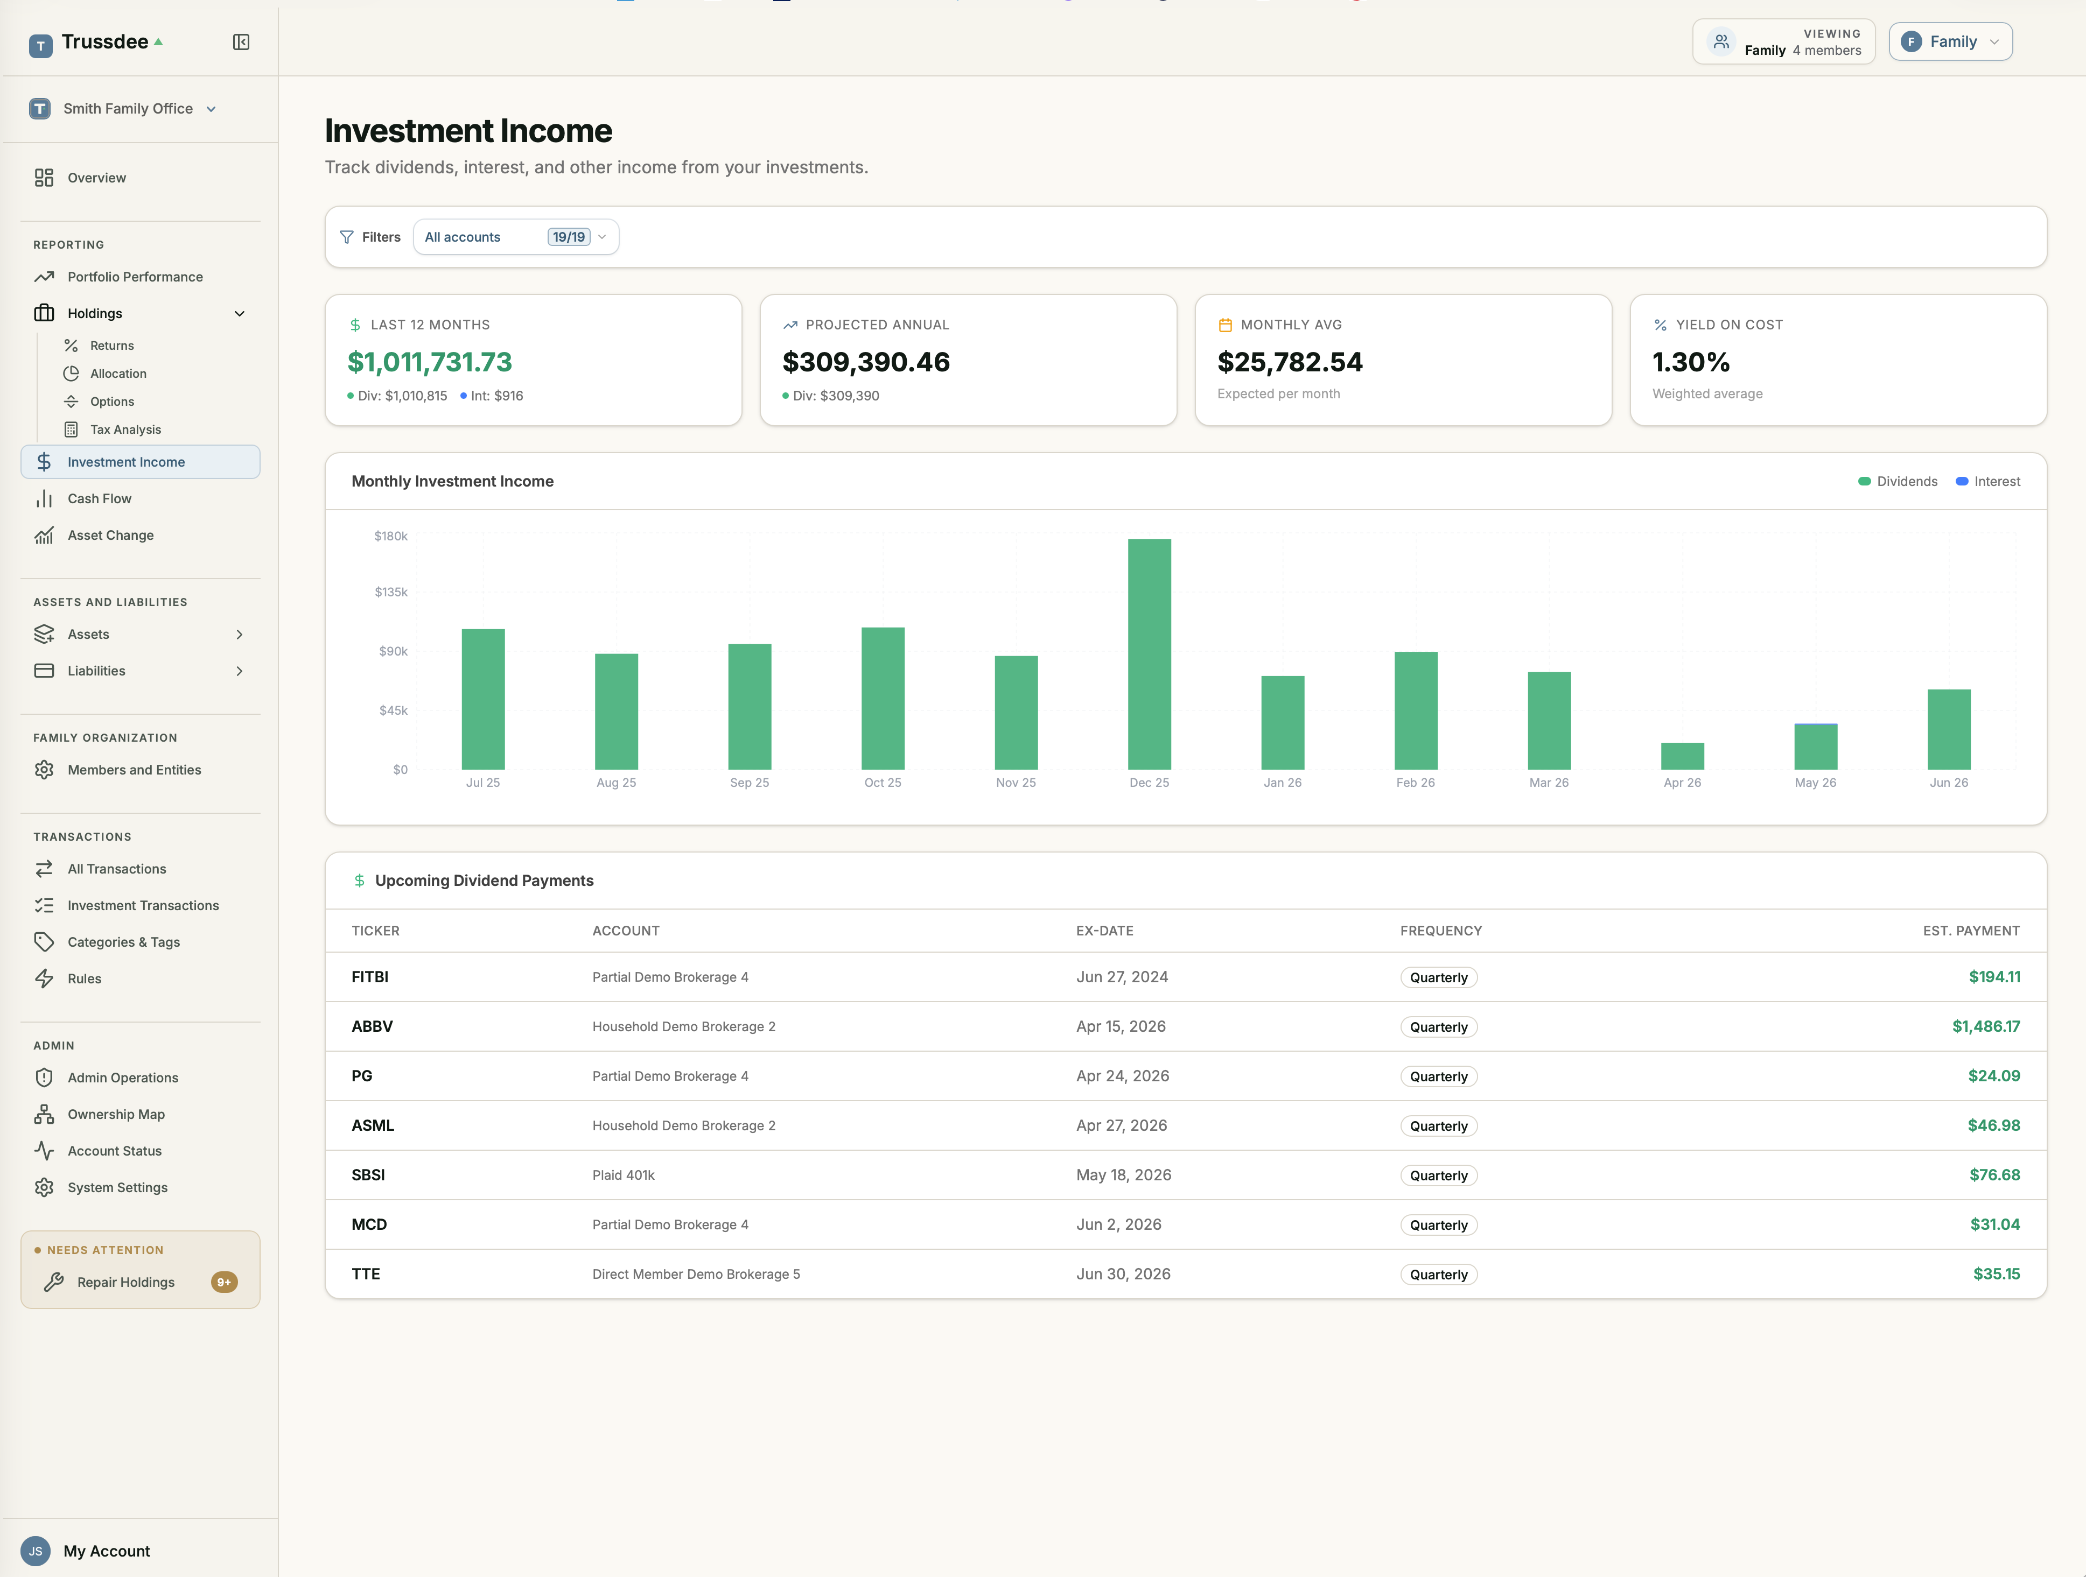Viewport: 2086px width, 1577px height.
Task: Open the Family view dropdown
Action: [1950, 43]
